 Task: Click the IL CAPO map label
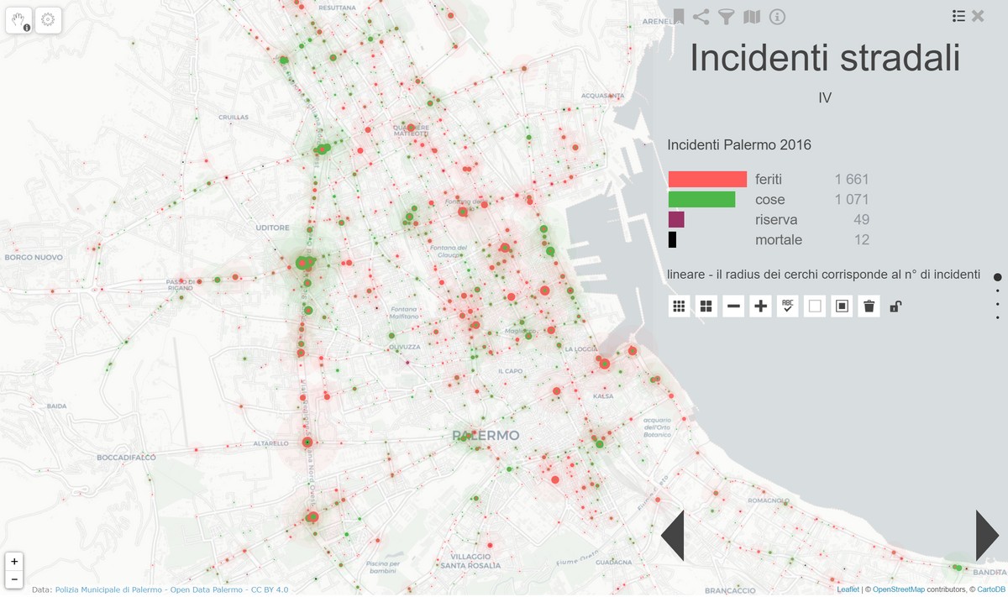click(510, 370)
